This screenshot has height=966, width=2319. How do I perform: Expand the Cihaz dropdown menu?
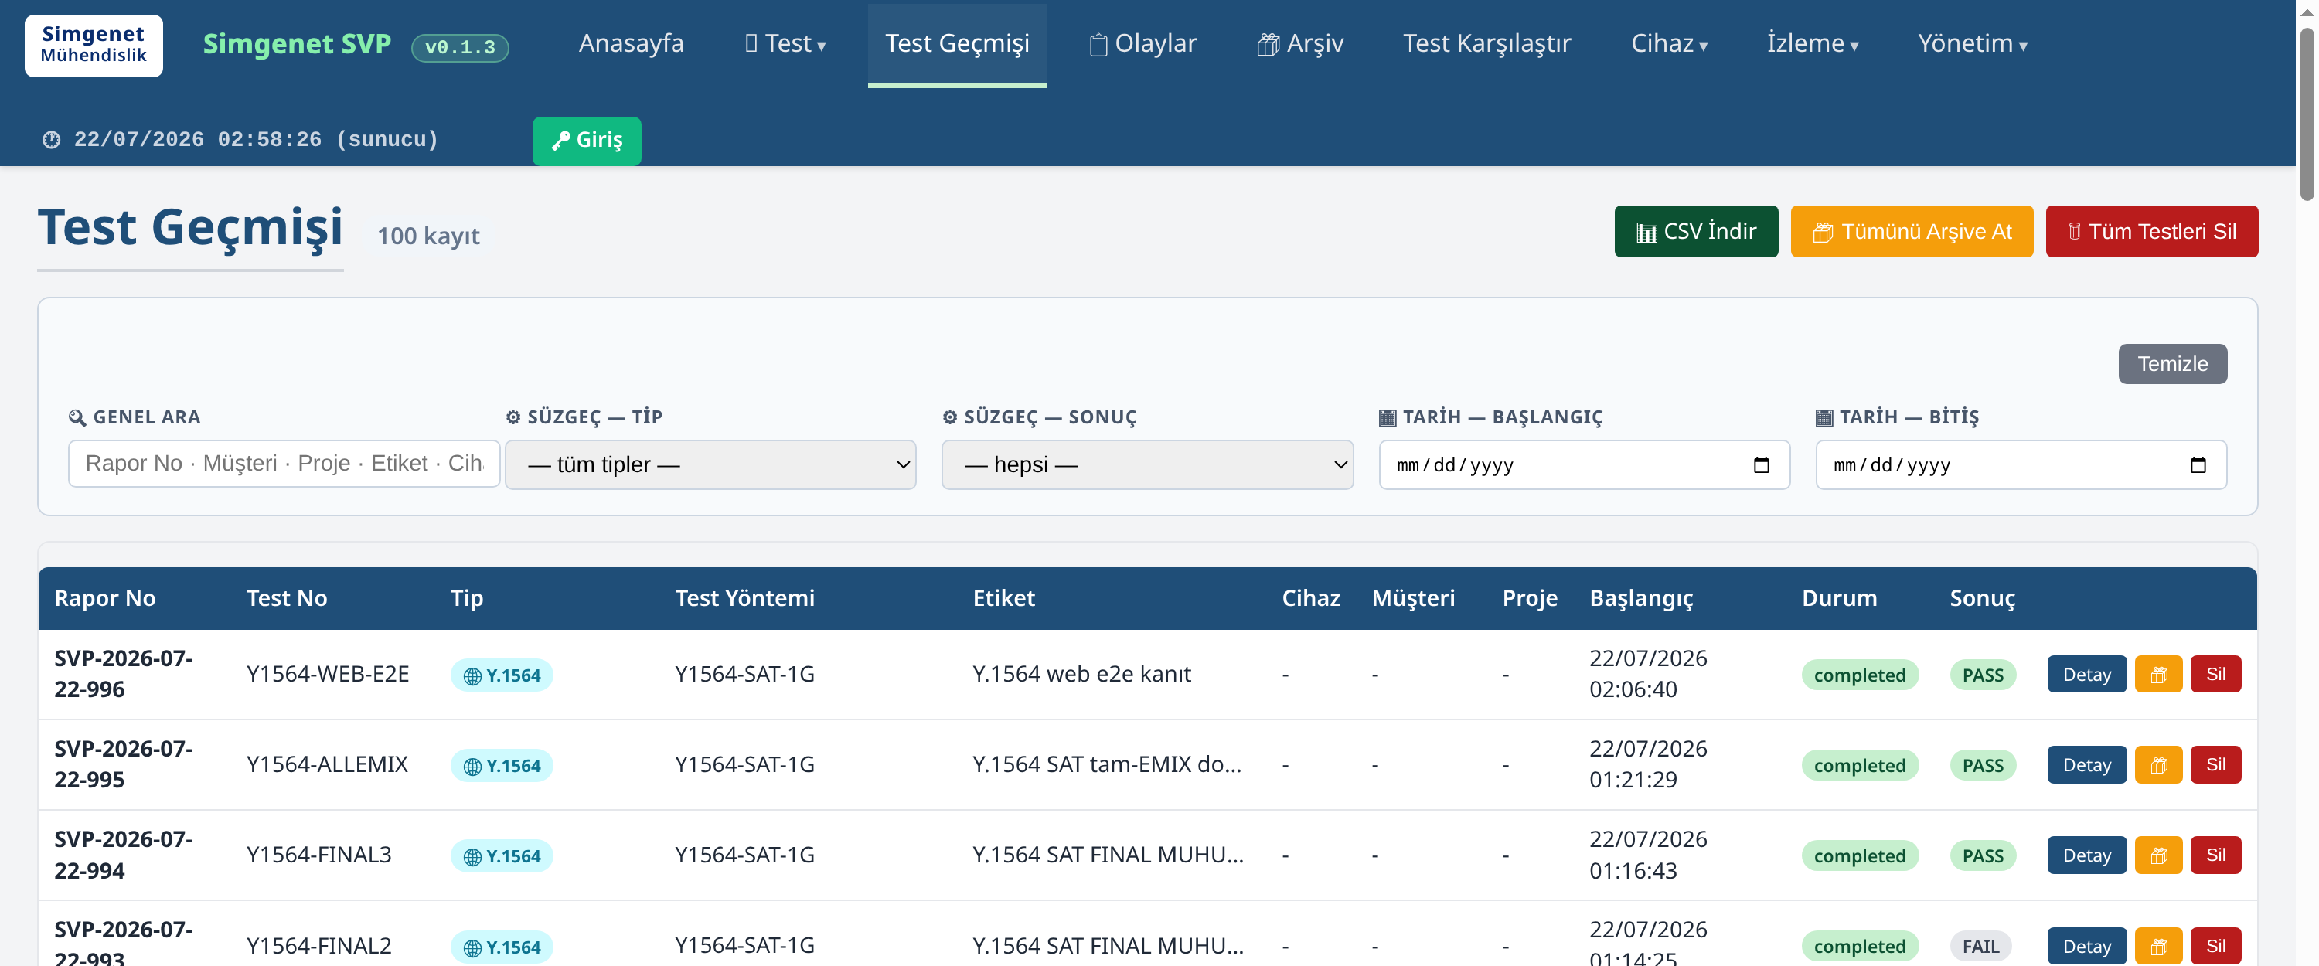pyautogui.click(x=1668, y=43)
